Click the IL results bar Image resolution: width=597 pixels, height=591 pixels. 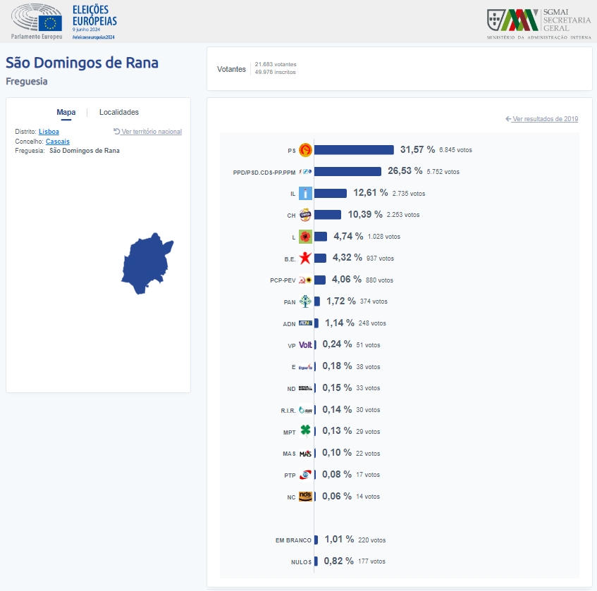coord(331,193)
